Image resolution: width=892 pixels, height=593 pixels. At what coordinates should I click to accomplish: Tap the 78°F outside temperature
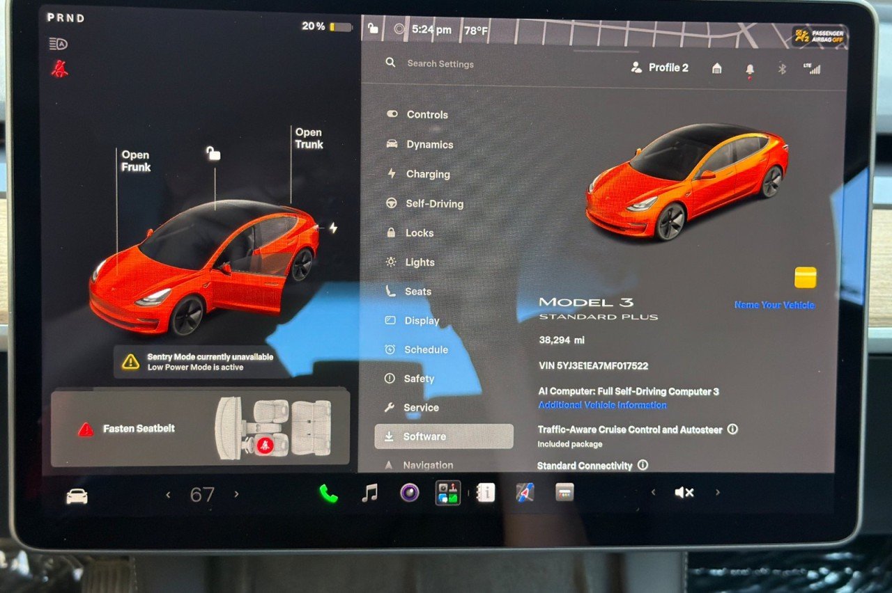[476, 31]
